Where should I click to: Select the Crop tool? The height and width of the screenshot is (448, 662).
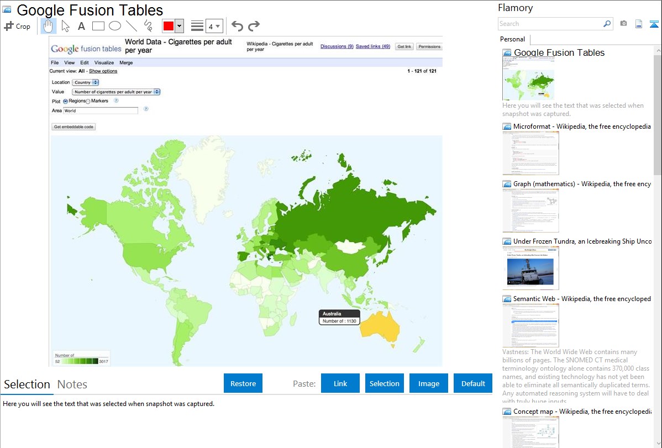coord(17,26)
